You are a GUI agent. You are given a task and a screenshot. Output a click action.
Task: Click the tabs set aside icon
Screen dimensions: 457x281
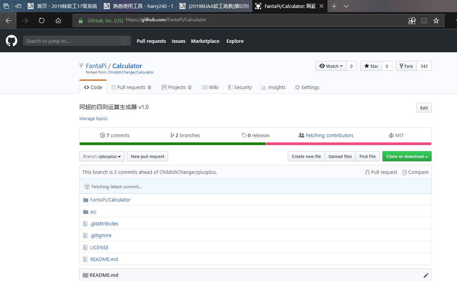pyautogui.click(x=6, y=6)
